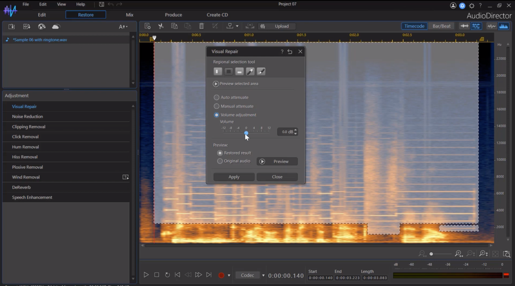This screenshot has height=286, width=515.
Task: Click the redo arrow in title bar
Action: coord(119,4)
